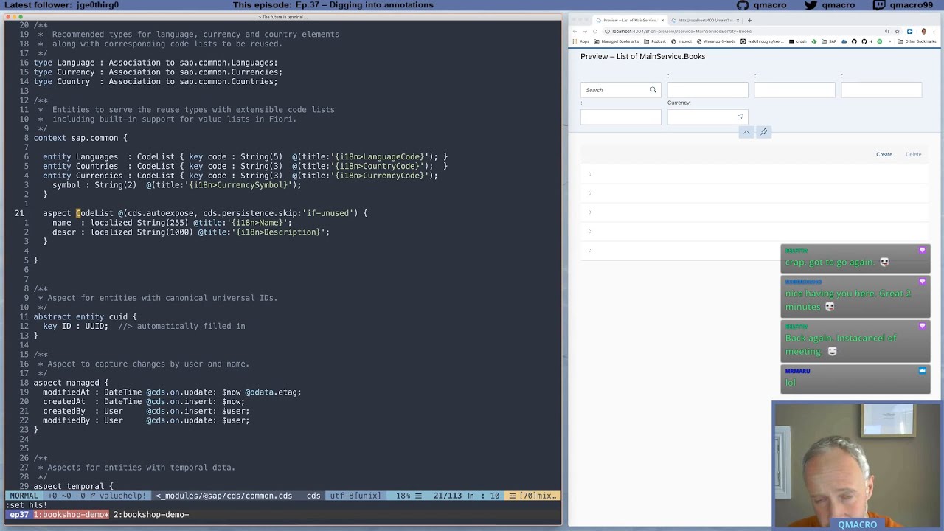Open the Podcast bookmarks folder

[654, 41]
